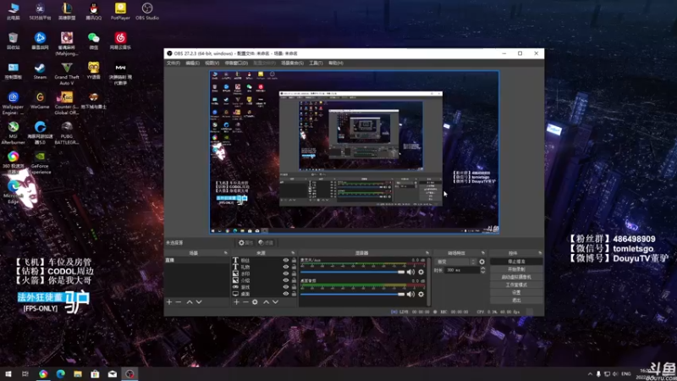The height and width of the screenshot is (381, 677).
Task: Select WeGame desktop icon
Action: 40,100
